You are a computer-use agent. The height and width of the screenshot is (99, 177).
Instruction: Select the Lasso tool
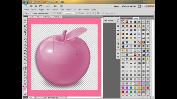25,26
